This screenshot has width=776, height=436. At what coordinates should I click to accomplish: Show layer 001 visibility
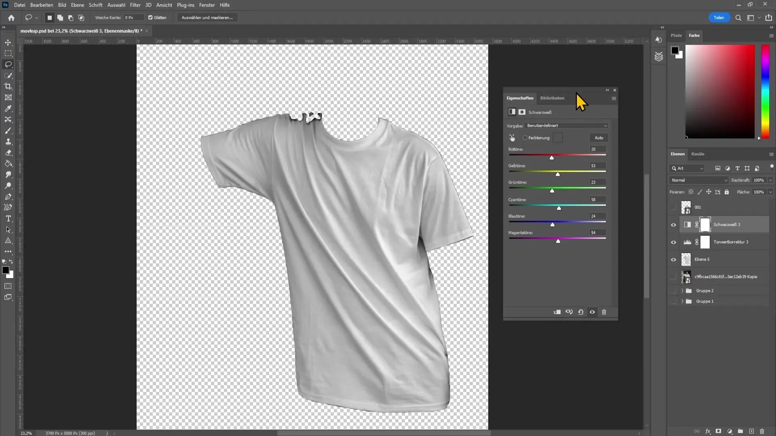pos(673,208)
